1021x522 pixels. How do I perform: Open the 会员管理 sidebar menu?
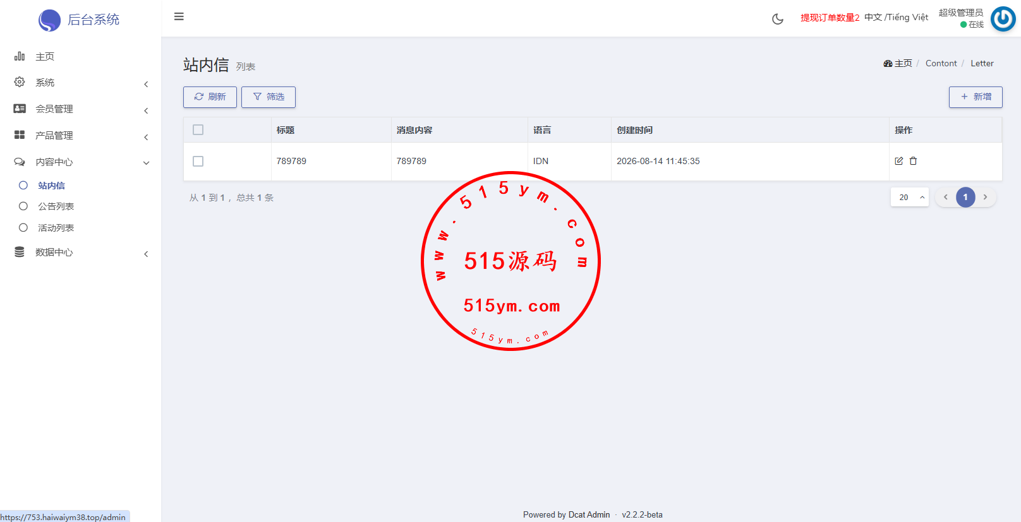[80, 109]
